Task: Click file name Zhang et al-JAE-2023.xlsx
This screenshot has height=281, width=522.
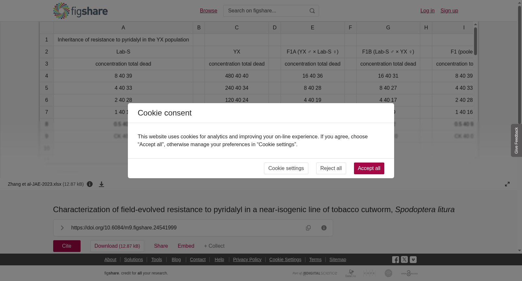Action: (35, 184)
